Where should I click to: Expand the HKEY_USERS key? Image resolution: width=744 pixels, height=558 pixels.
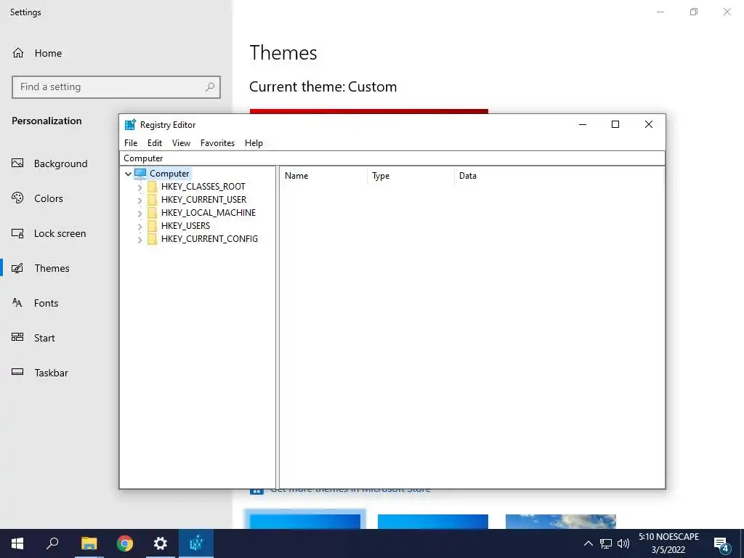139,227
